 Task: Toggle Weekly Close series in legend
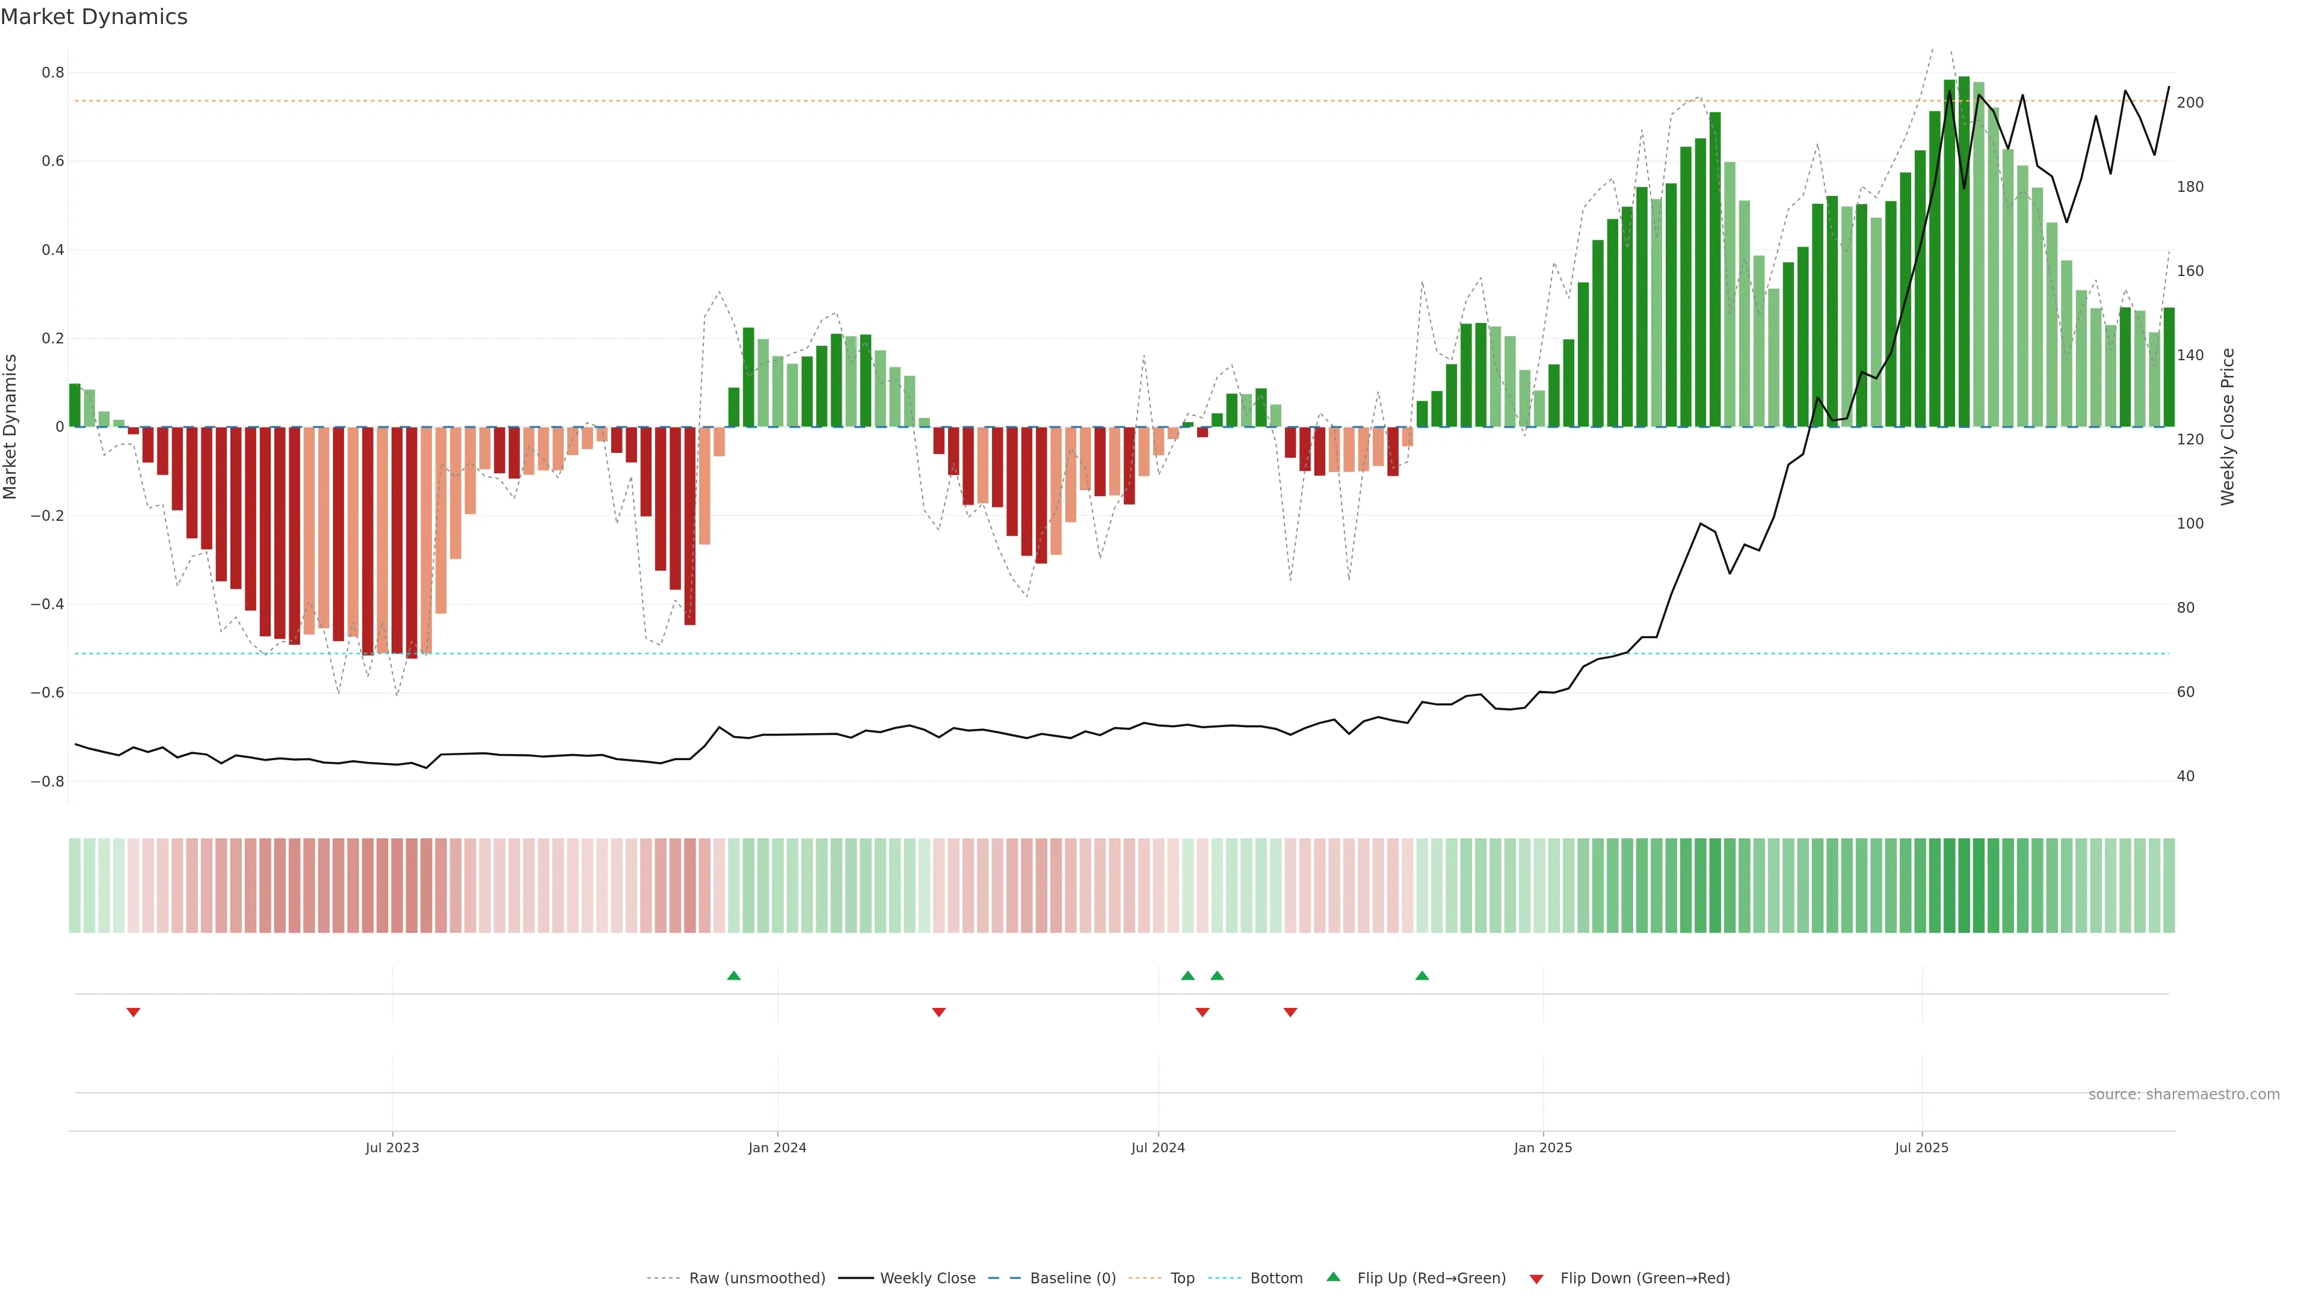click(x=927, y=1279)
